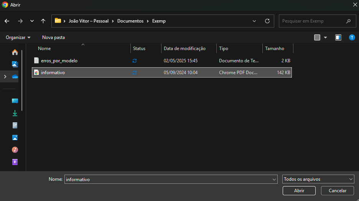This screenshot has height=201, width=359.
Task: Click the refresh button beside address bar
Action: point(267,21)
